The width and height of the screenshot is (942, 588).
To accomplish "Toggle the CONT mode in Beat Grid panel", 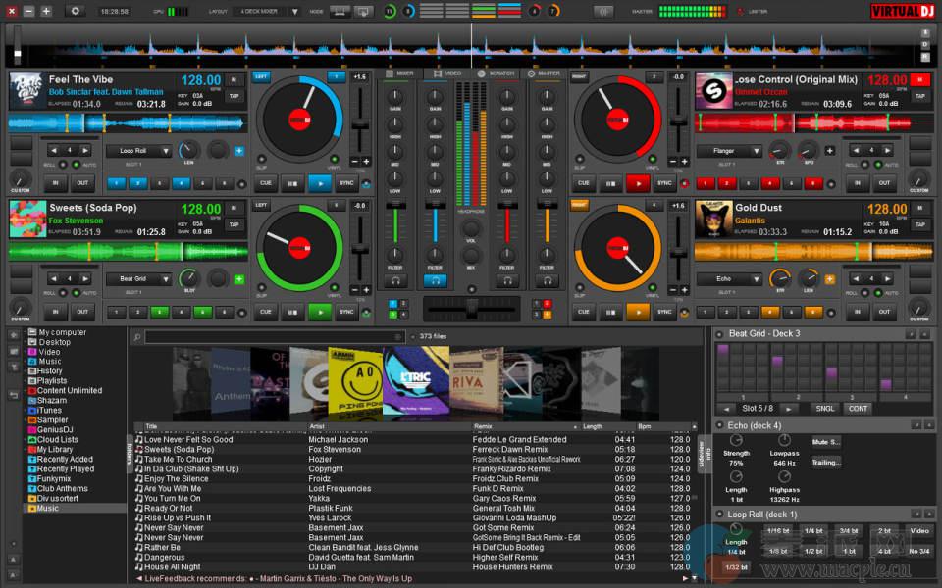I will pyautogui.click(x=859, y=408).
